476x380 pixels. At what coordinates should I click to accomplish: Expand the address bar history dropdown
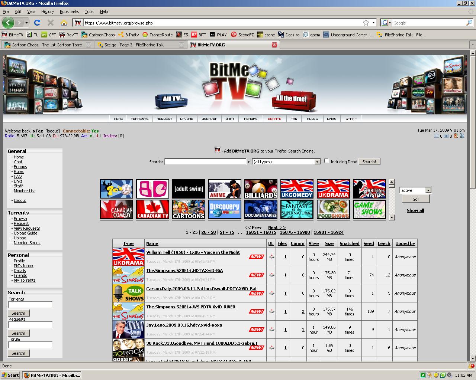[373, 23]
